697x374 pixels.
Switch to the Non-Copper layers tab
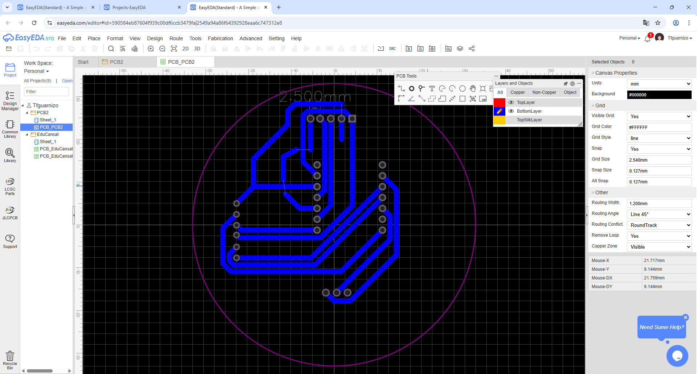pos(544,92)
